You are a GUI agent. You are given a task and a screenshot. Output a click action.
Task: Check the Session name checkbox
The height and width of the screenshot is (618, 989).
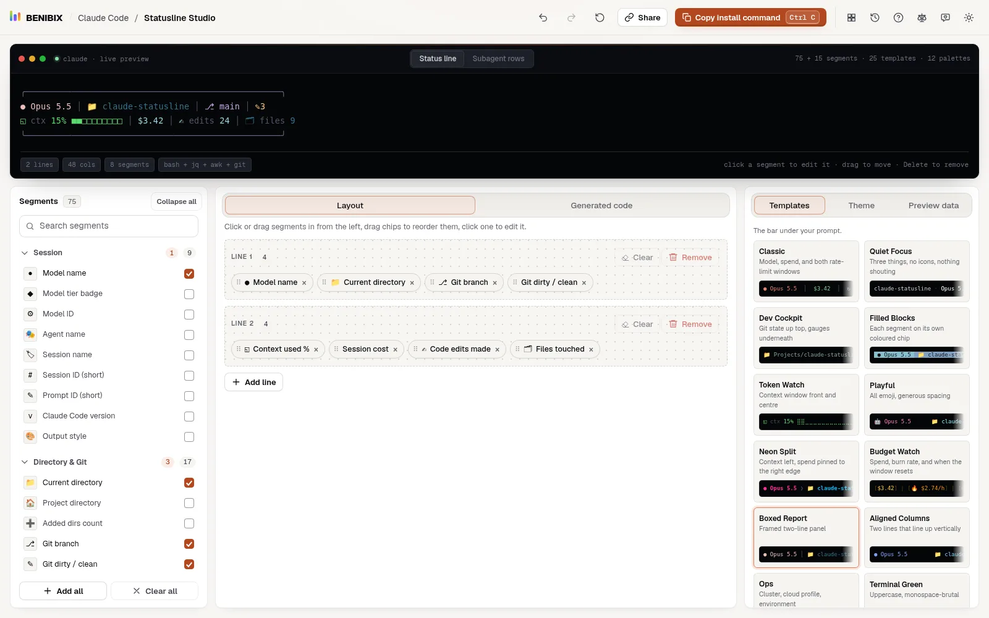tap(189, 355)
